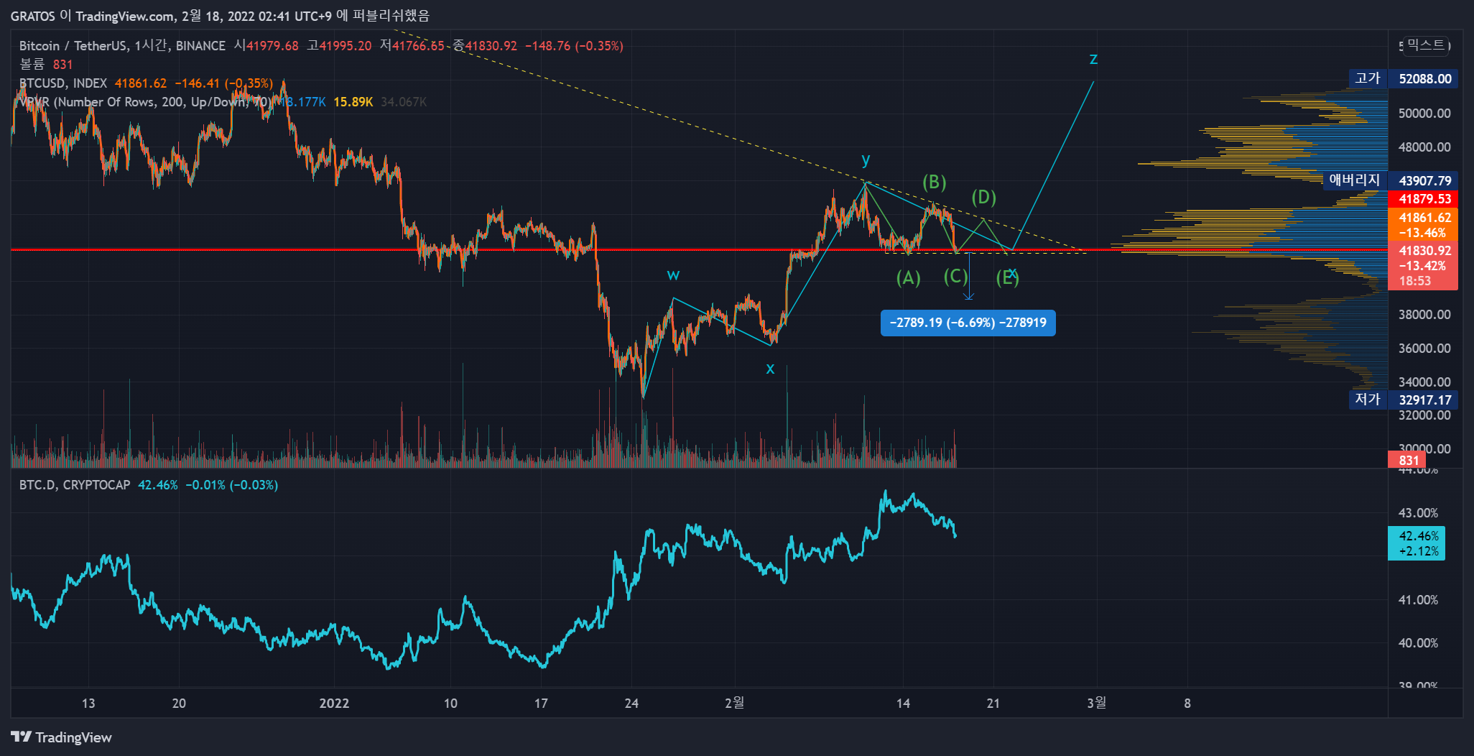The image size is (1474, 756).
Task: Click the 고가 high price tag
Action: (1368, 78)
